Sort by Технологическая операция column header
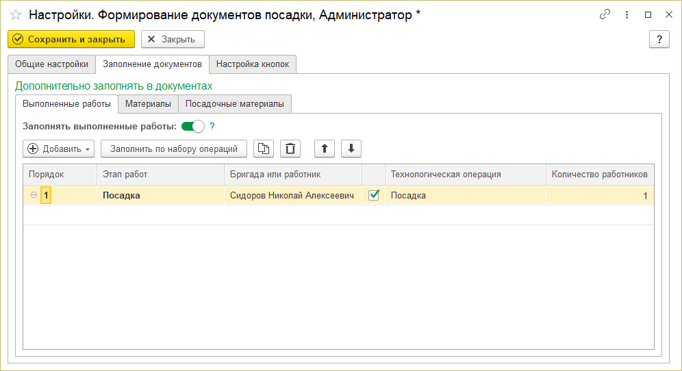The width and height of the screenshot is (682, 371). tap(466, 175)
